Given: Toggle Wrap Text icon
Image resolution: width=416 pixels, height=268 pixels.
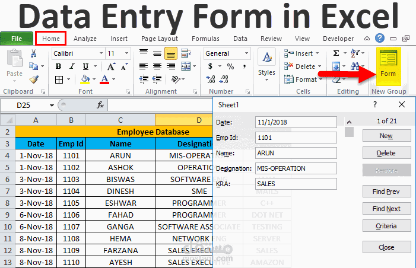Looking at the screenshot, I should 186,53.
